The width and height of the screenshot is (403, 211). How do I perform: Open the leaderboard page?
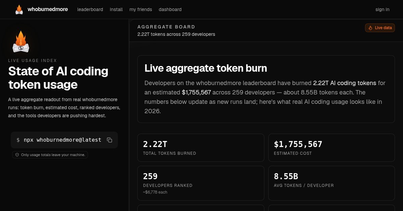click(x=90, y=9)
